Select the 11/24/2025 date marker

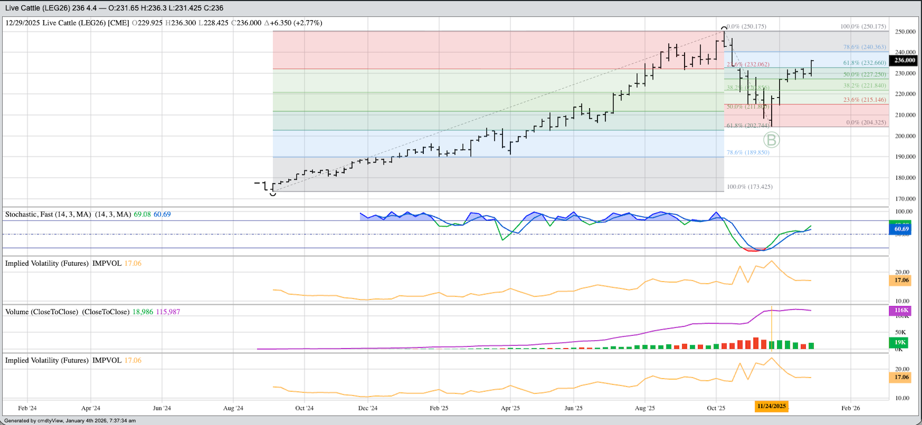click(771, 406)
